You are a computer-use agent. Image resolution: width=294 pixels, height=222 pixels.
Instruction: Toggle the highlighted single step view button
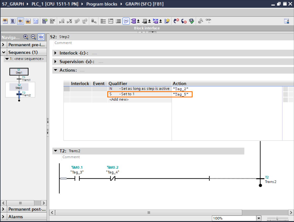point(20,21)
